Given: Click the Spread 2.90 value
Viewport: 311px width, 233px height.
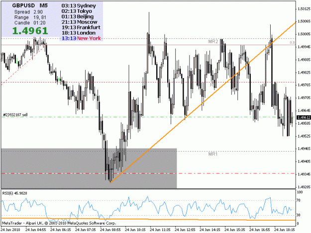Looking at the screenshot, I should (28, 12).
